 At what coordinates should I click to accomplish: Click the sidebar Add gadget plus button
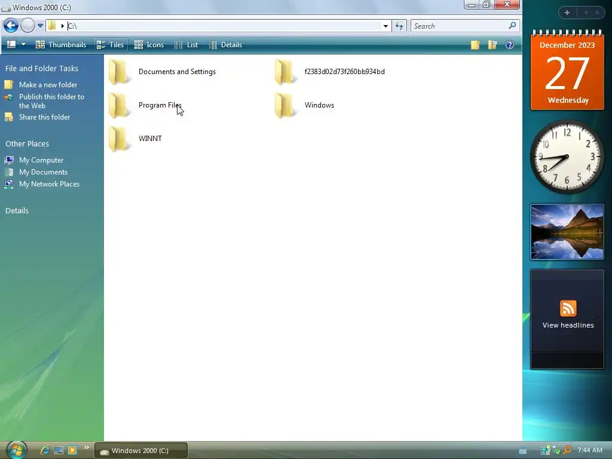point(567,13)
